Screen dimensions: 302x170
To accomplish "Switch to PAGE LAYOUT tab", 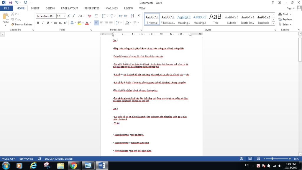I will point(70,8).
